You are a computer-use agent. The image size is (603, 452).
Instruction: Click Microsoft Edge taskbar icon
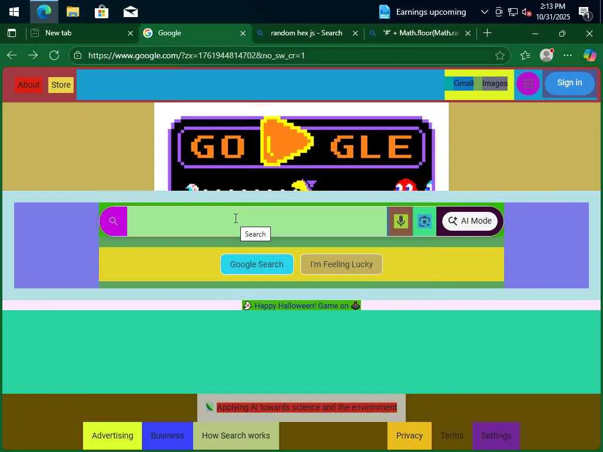pyautogui.click(x=44, y=12)
